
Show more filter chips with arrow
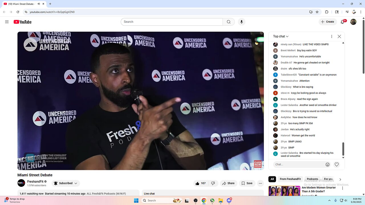coord(340,179)
